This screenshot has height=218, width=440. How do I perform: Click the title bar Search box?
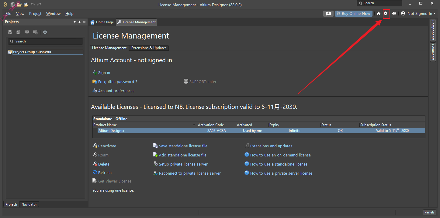coord(379,3)
